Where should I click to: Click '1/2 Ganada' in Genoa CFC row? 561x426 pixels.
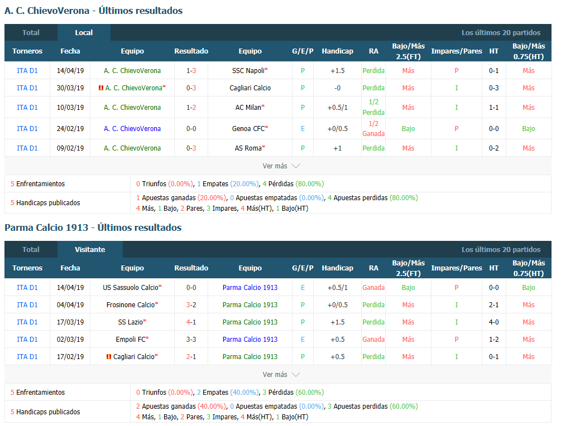pyautogui.click(x=373, y=129)
